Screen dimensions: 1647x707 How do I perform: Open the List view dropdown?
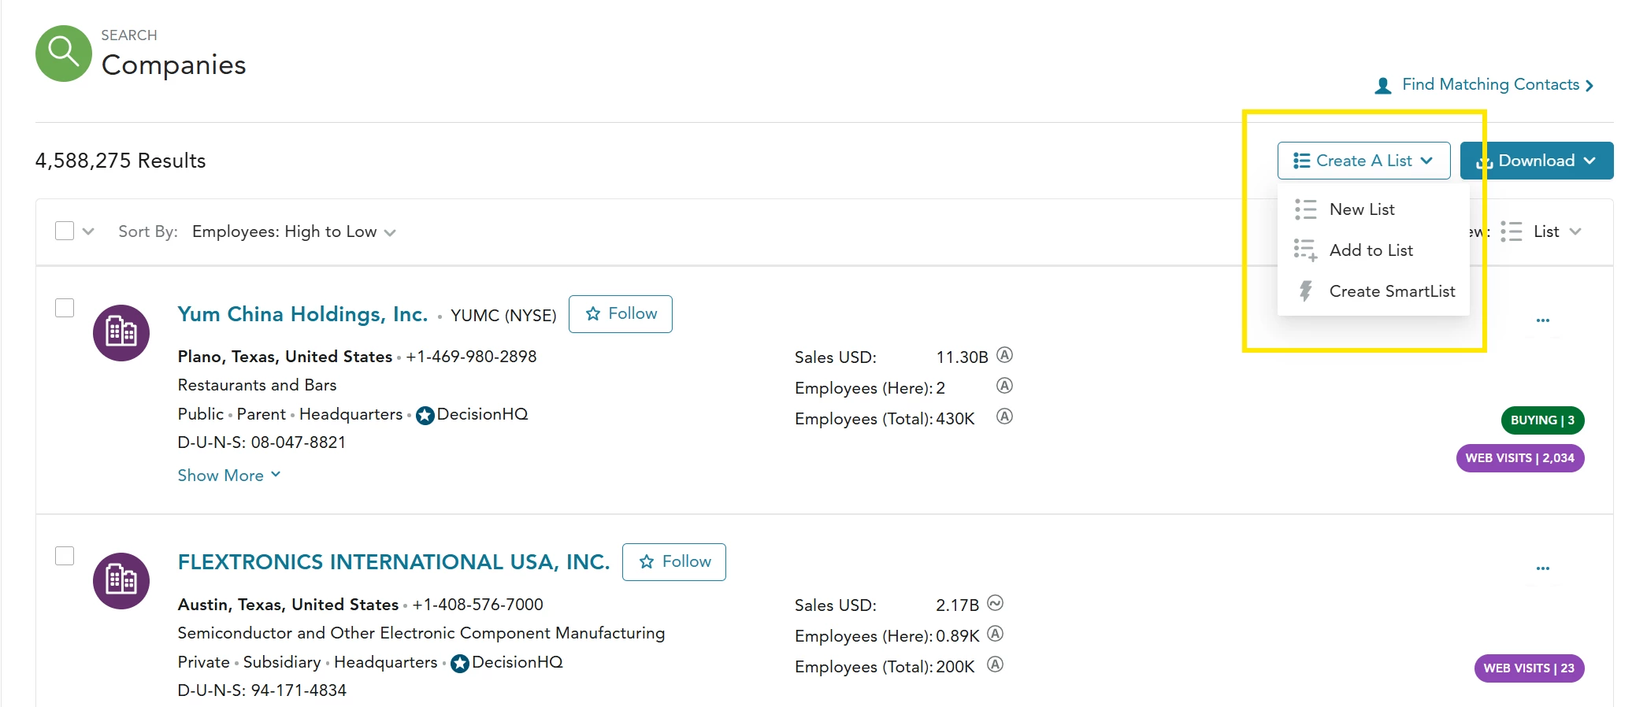pyautogui.click(x=1541, y=231)
